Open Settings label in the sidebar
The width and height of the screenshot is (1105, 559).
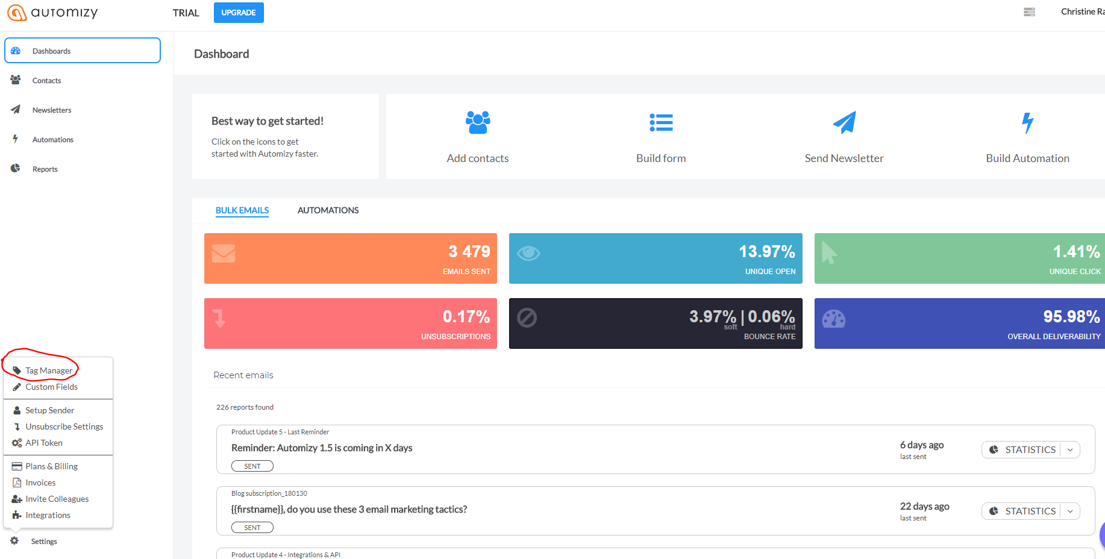click(44, 542)
